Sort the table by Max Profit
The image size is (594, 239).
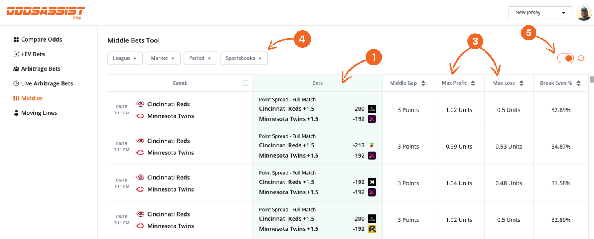pos(473,83)
